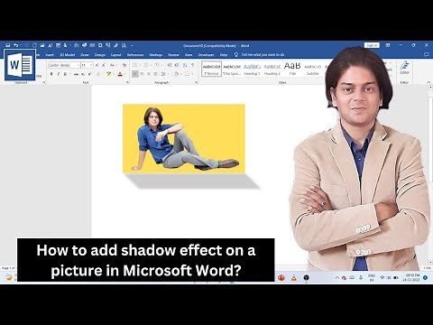Click the Save icon in Quick Access toolbar
This screenshot has width=433, height=325.
pos(8,45)
